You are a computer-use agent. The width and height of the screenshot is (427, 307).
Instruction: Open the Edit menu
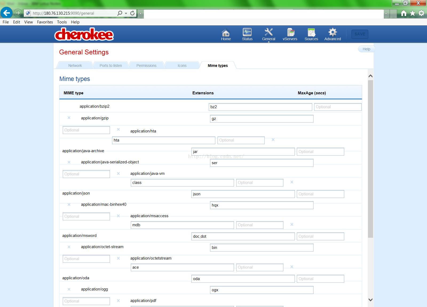(17, 22)
